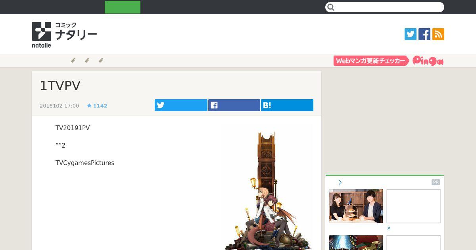Click the sidebar chevron arrow
Screen dimensions: 476x250
coord(340,183)
